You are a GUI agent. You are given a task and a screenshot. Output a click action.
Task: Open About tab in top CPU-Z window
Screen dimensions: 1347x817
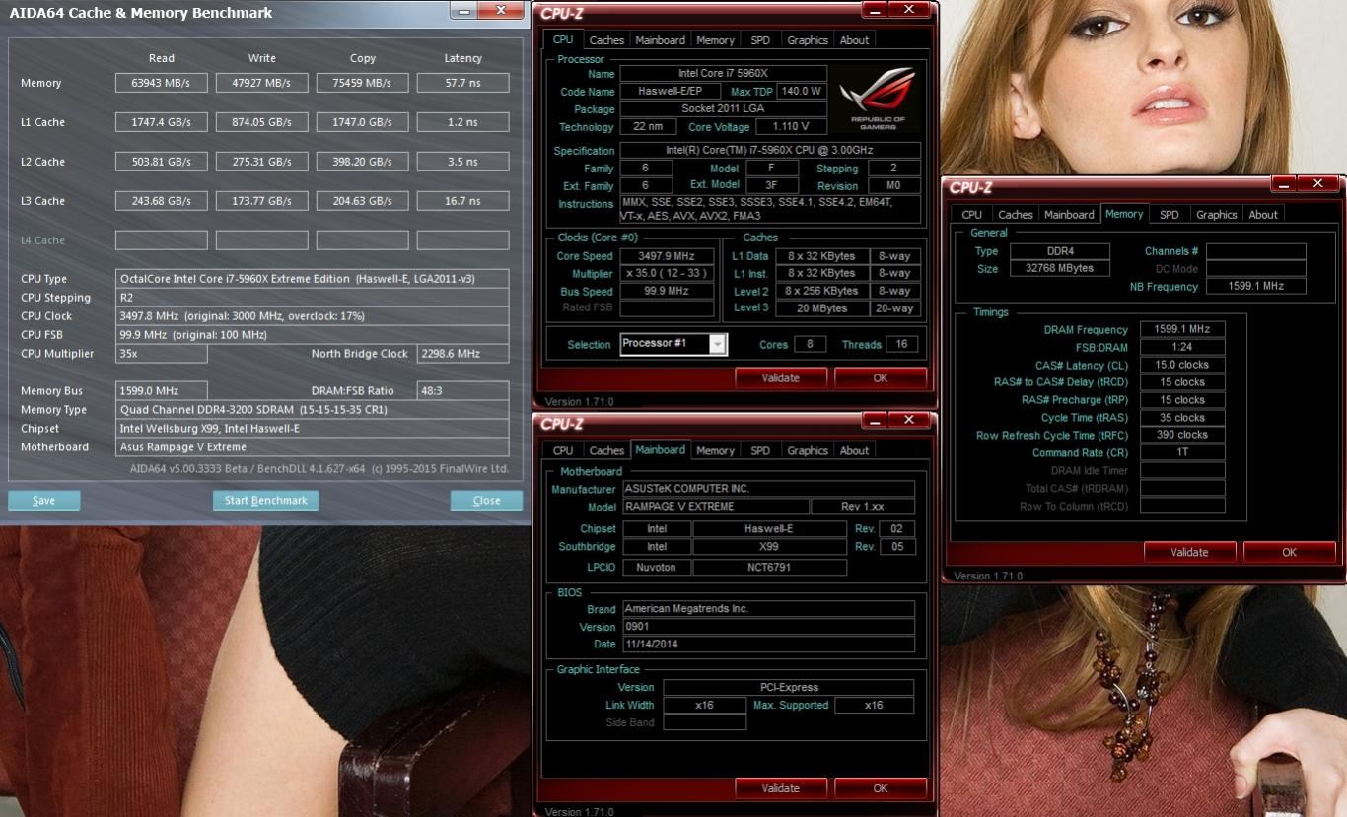(x=854, y=40)
